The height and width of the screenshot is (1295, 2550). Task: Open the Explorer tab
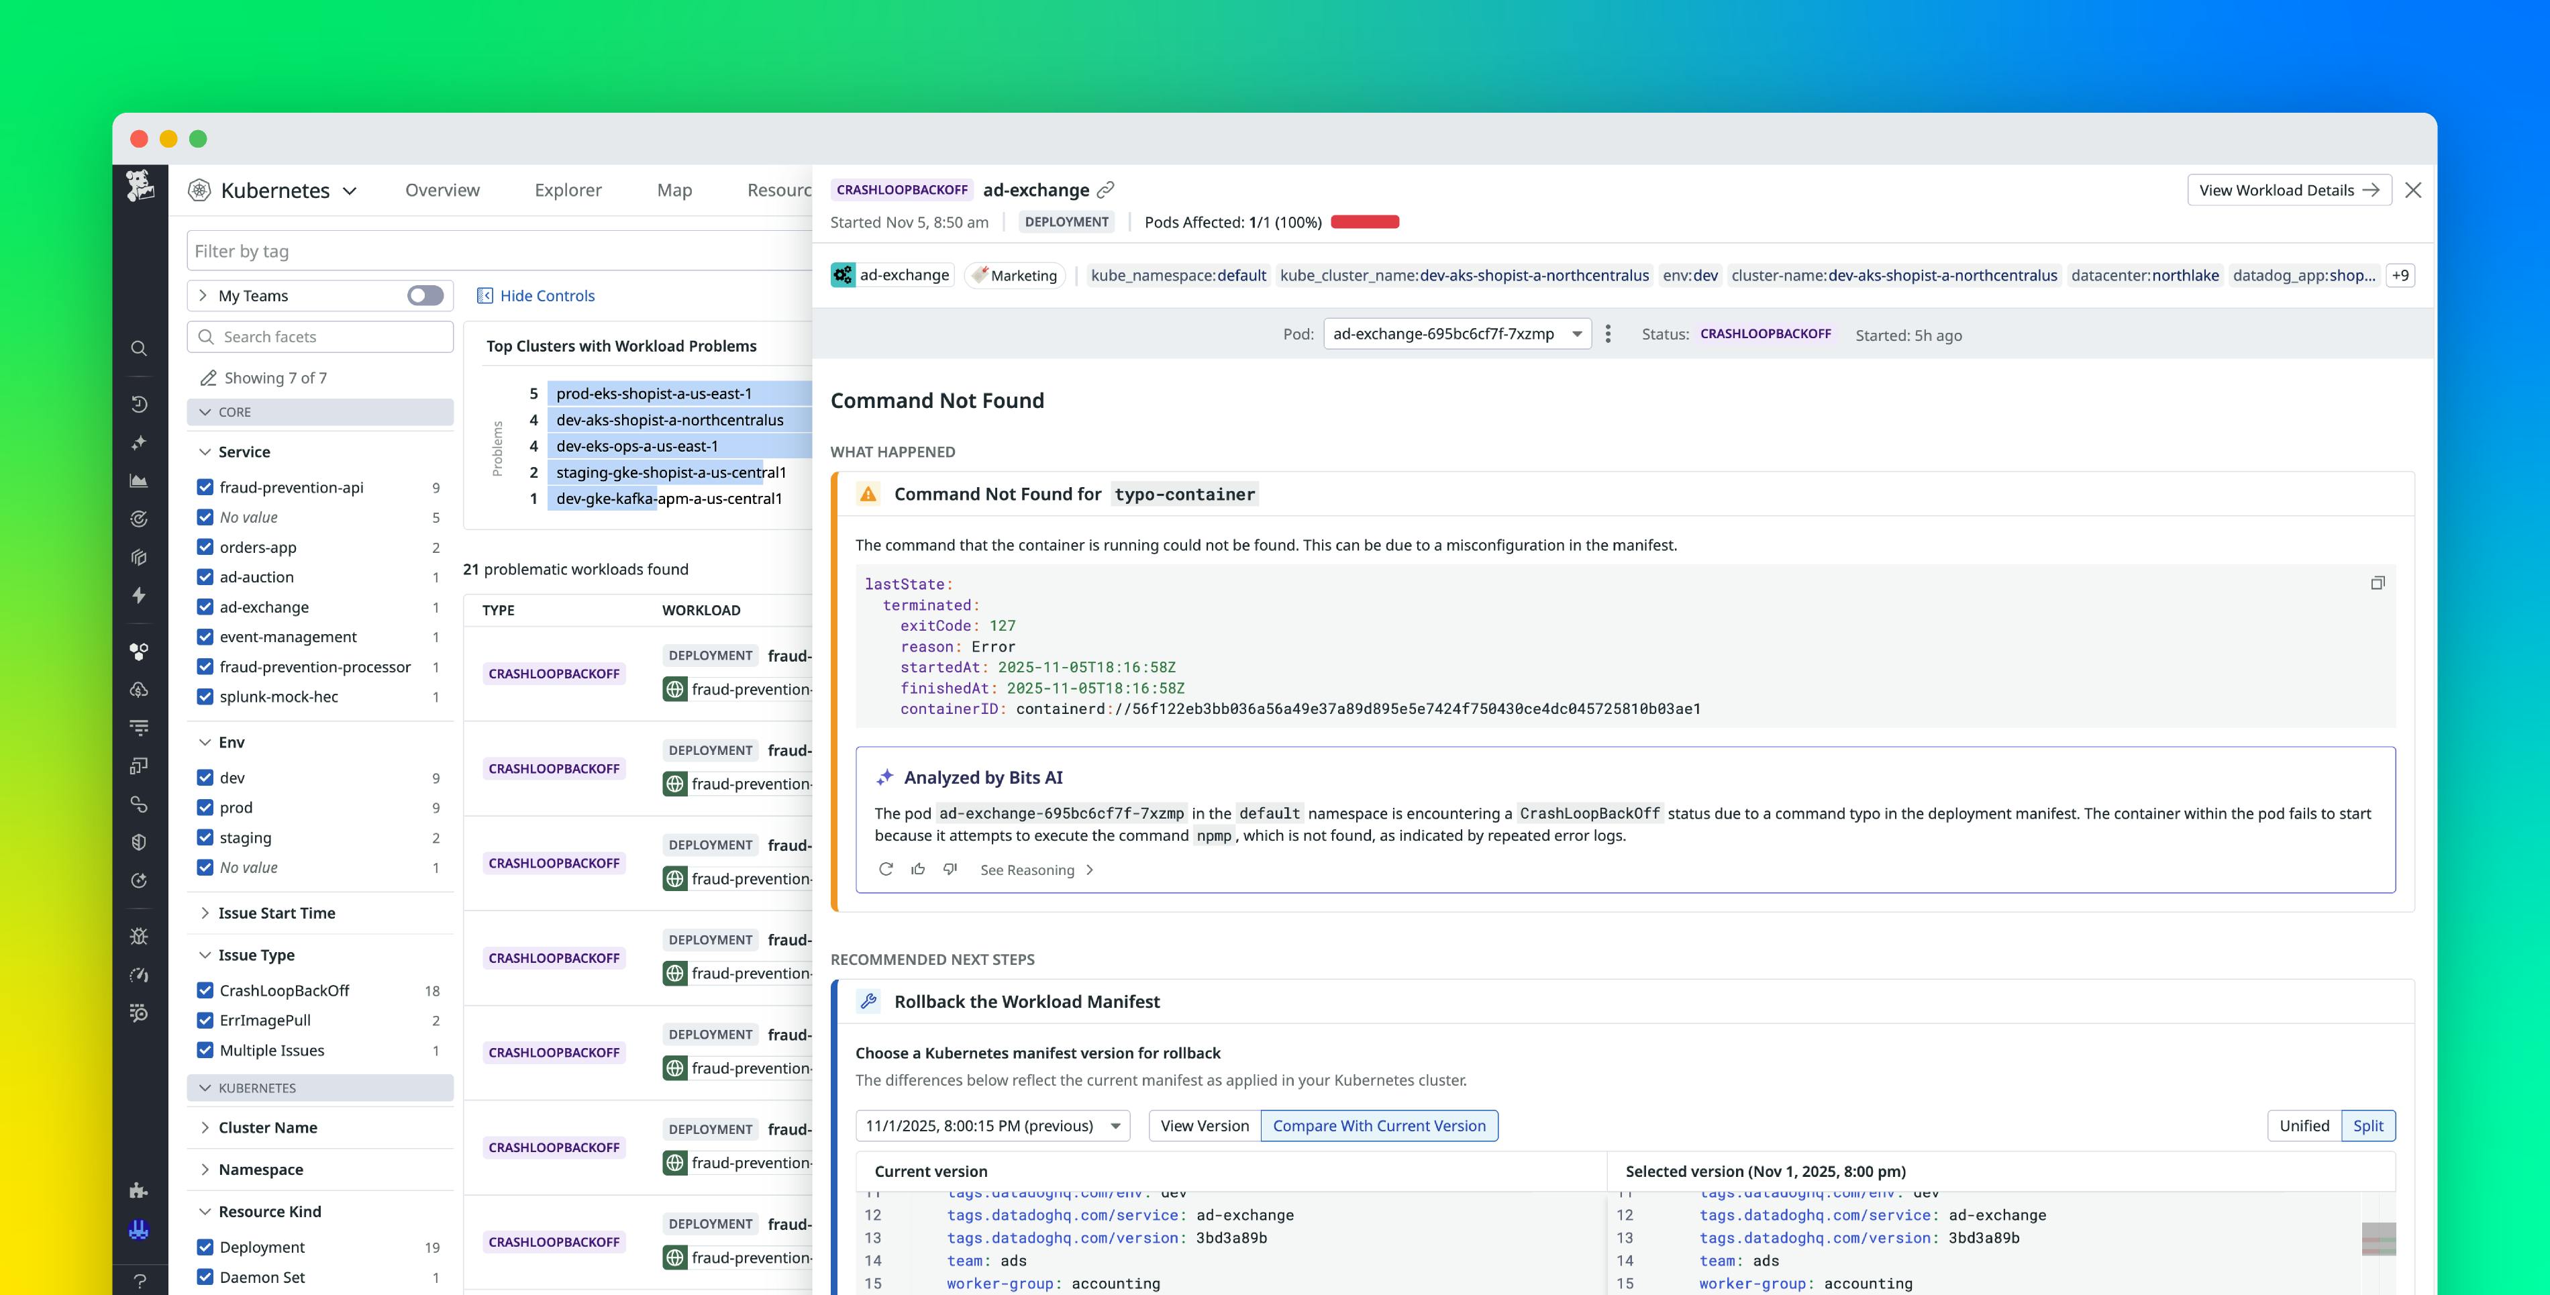pyautogui.click(x=567, y=190)
